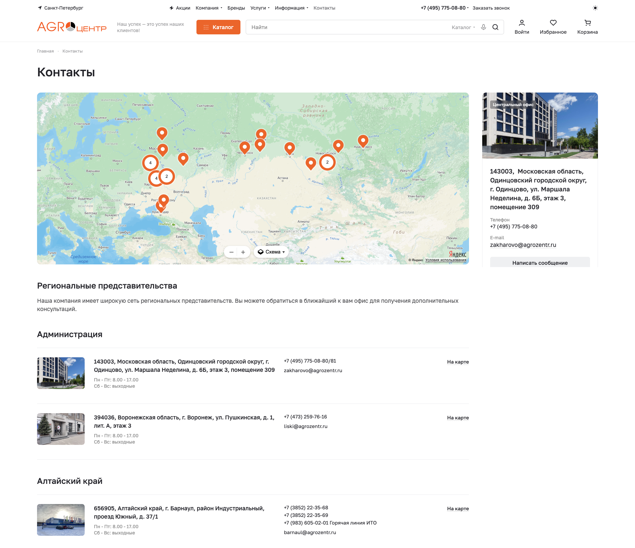
Task: Zoom in with the map plus button
Action: [243, 252]
